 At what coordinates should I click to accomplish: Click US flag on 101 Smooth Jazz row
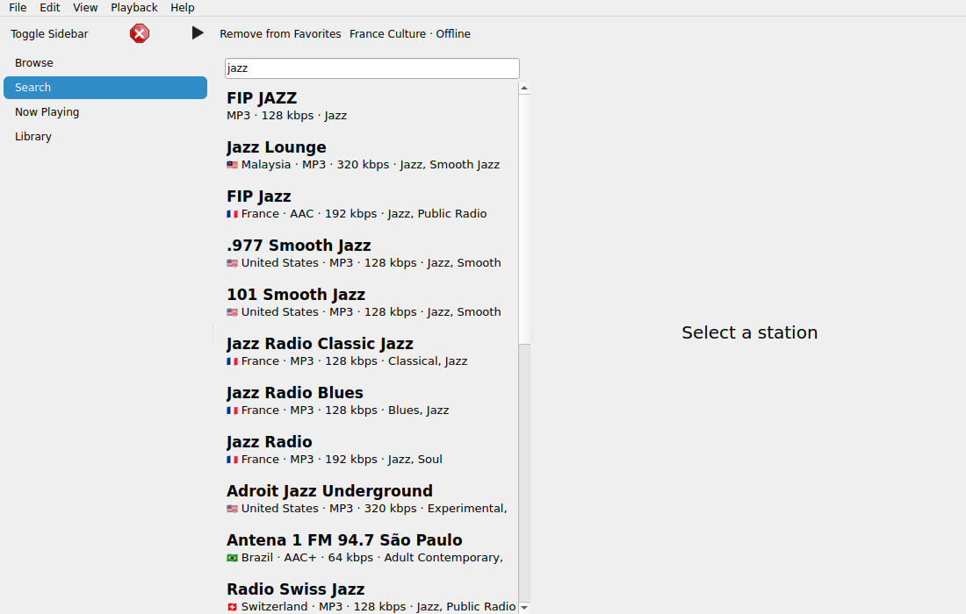point(232,312)
